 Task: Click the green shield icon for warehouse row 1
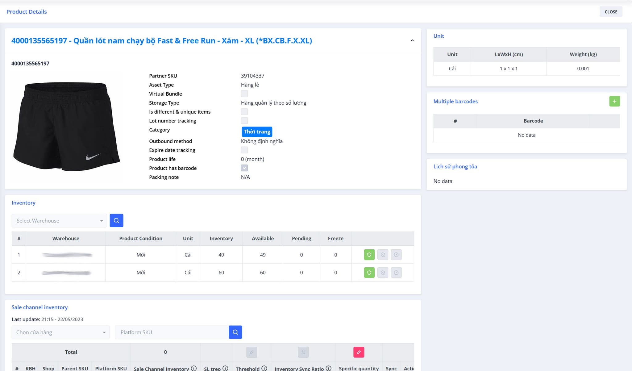[369, 255]
